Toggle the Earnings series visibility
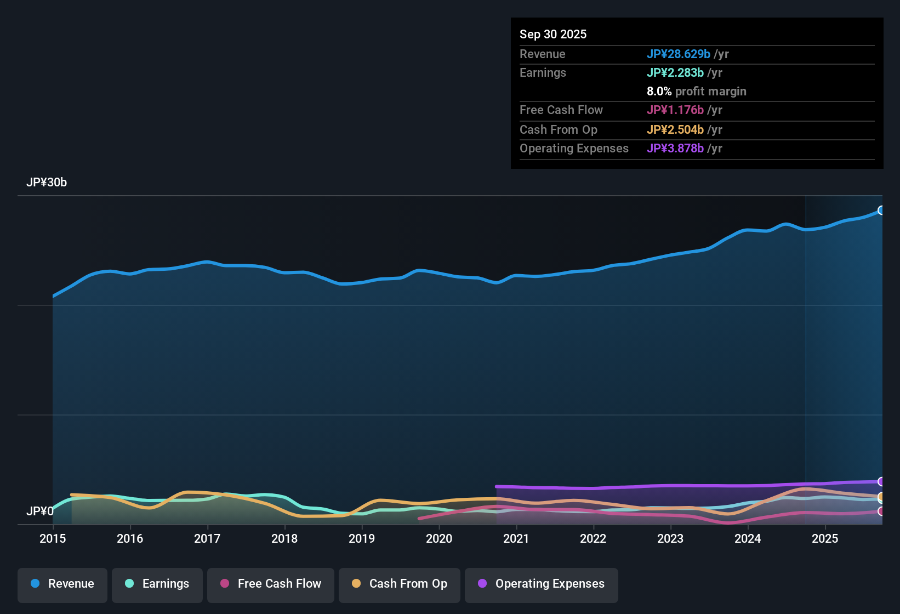The height and width of the screenshot is (614, 900). 157,584
